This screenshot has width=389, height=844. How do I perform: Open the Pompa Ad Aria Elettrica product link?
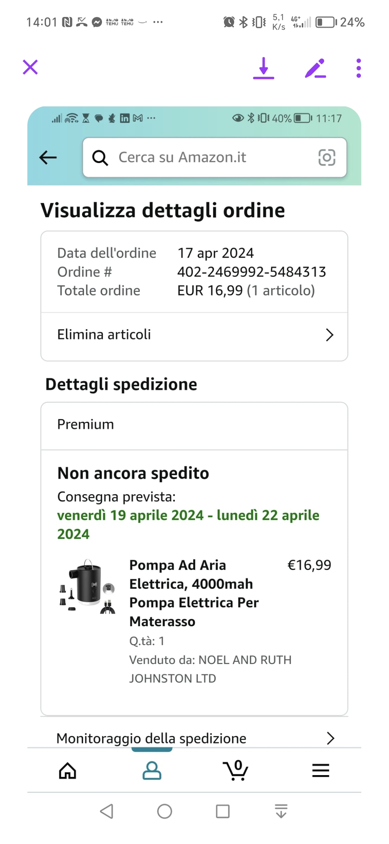(194, 593)
